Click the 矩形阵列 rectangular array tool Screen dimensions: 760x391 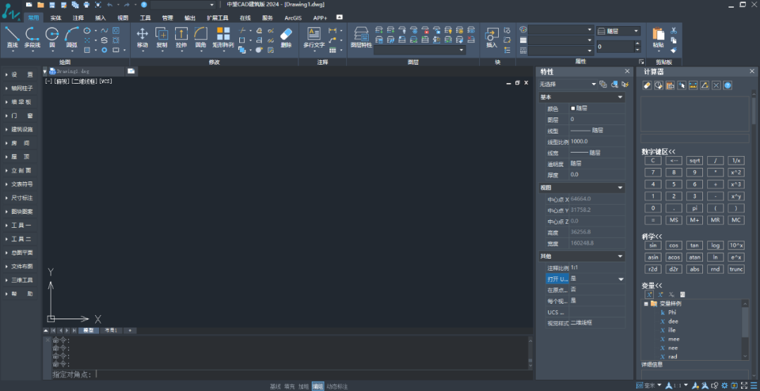coord(222,36)
